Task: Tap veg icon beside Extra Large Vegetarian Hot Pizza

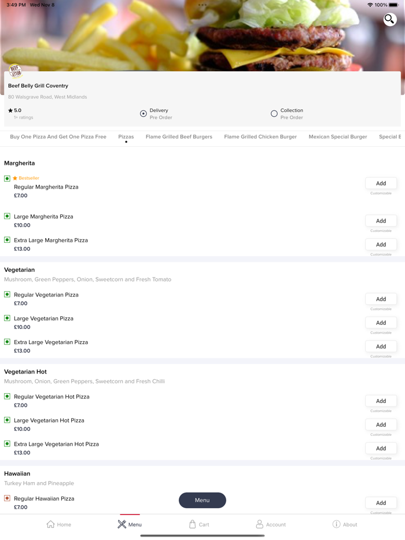Action: (8, 443)
